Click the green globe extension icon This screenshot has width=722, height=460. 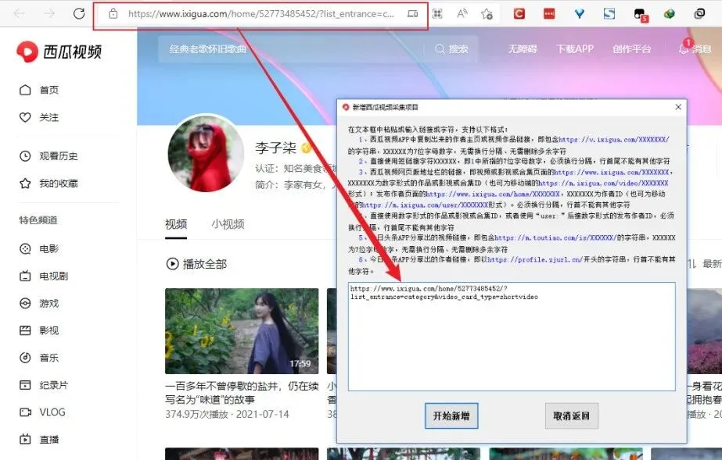[670, 14]
